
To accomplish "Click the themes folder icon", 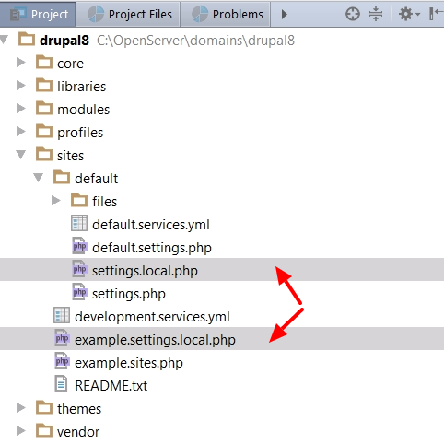I will coord(44,407).
